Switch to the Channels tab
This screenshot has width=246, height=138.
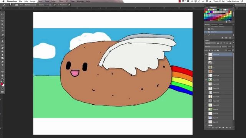[x=214, y=25]
